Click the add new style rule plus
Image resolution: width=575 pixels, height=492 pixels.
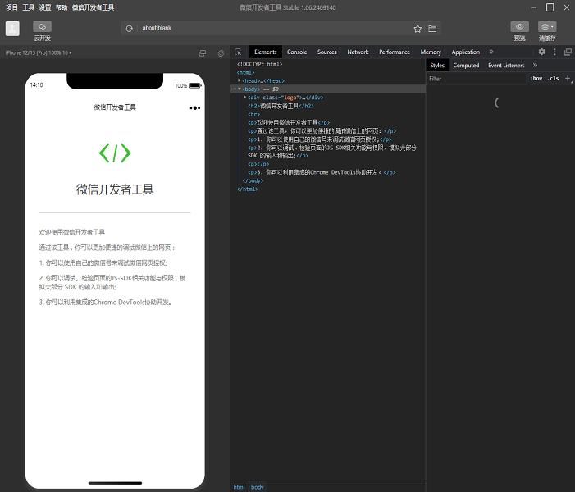pos(568,79)
